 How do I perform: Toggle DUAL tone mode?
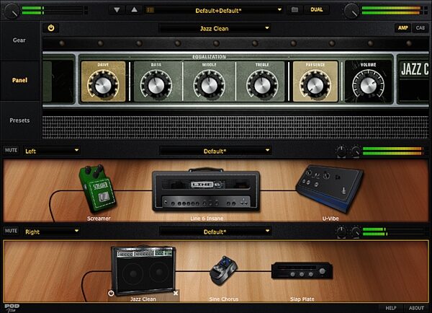[x=316, y=9]
